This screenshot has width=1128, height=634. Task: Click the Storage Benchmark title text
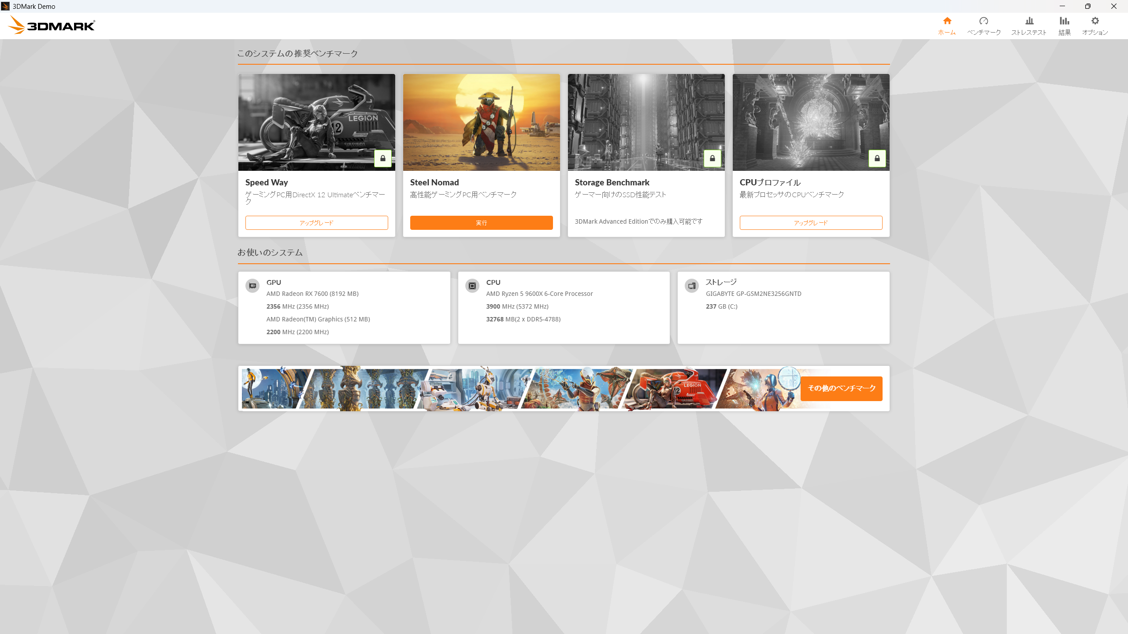pyautogui.click(x=612, y=182)
